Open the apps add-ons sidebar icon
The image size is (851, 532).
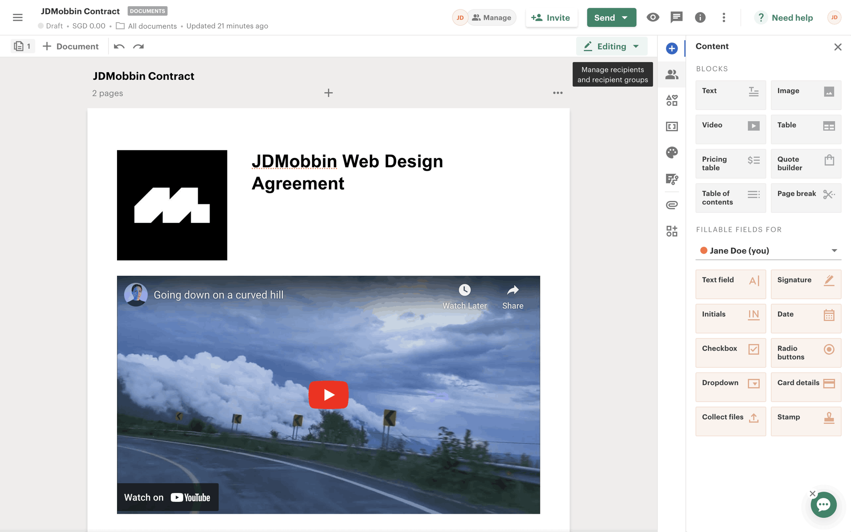pyautogui.click(x=672, y=231)
